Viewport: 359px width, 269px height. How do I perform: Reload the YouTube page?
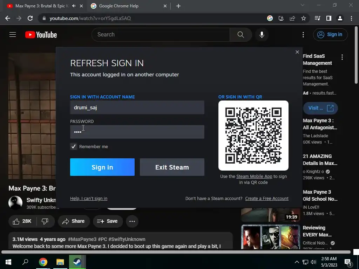(30, 18)
